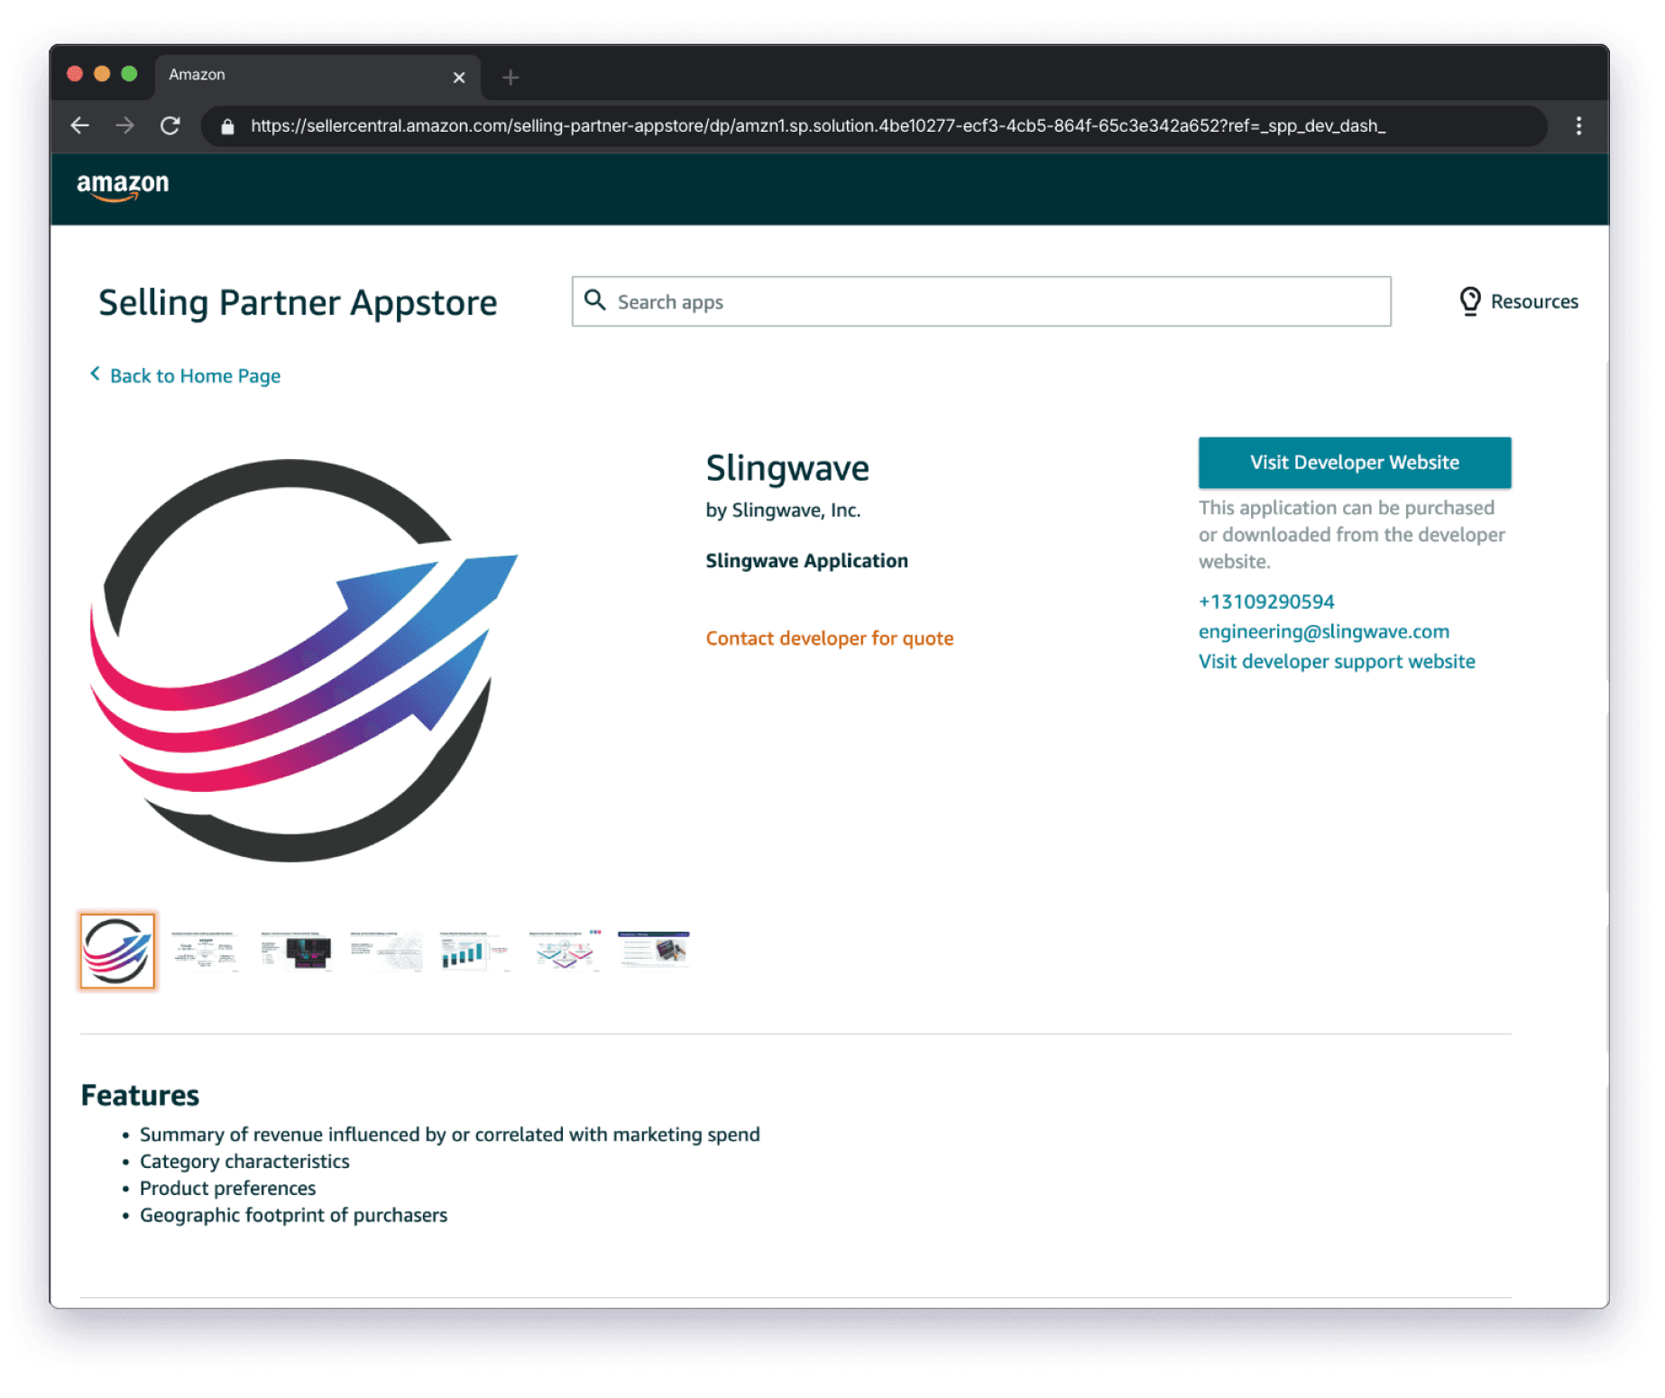Click the macOS green maximize button
Viewport: 1665px width, 1398px height.
tap(129, 74)
